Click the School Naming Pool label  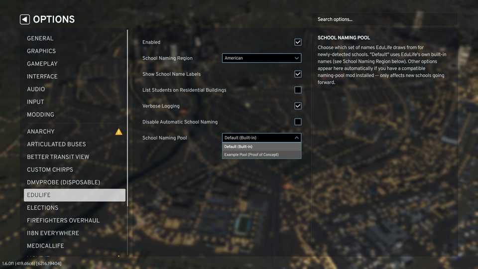coord(165,138)
